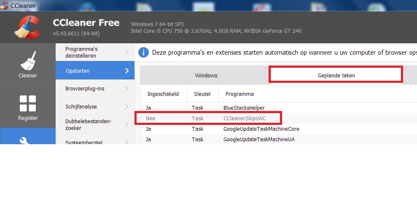The image size is (417, 214).
Task: Open the Register section grid icon
Action: click(28, 103)
